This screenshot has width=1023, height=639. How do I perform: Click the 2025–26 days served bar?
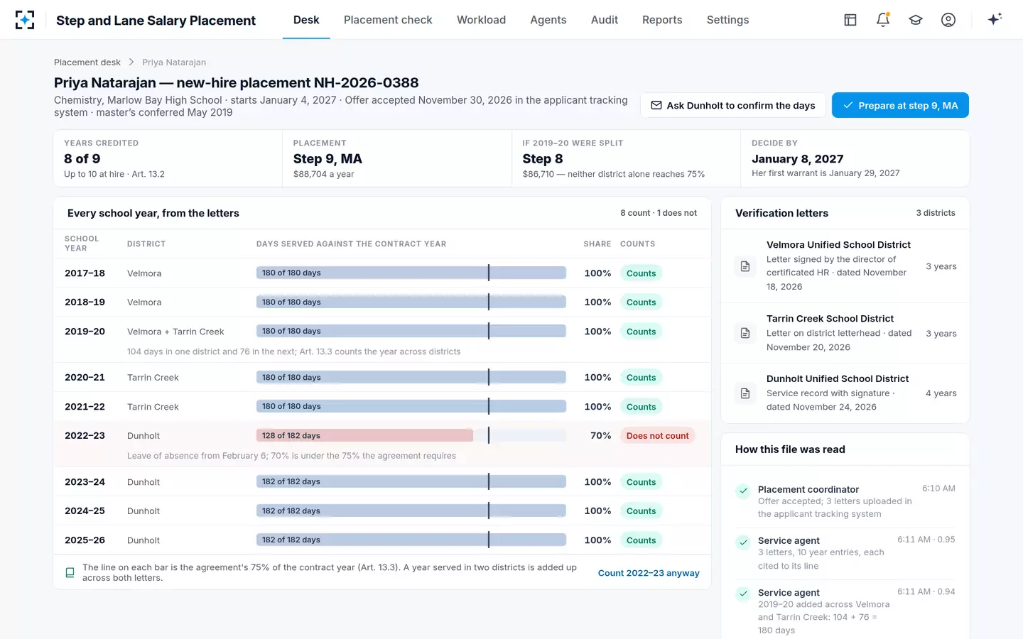(x=411, y=540)
